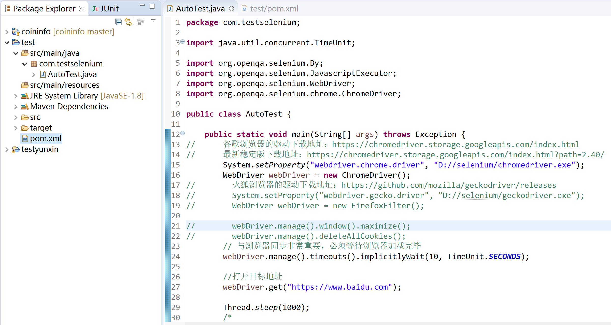
Task: Click the grayed focus task icon
Action: [140, 22]
